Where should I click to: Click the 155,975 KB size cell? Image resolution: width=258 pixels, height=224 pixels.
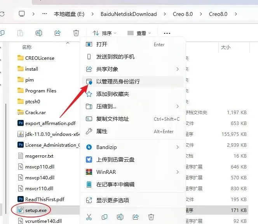[234, 134]
